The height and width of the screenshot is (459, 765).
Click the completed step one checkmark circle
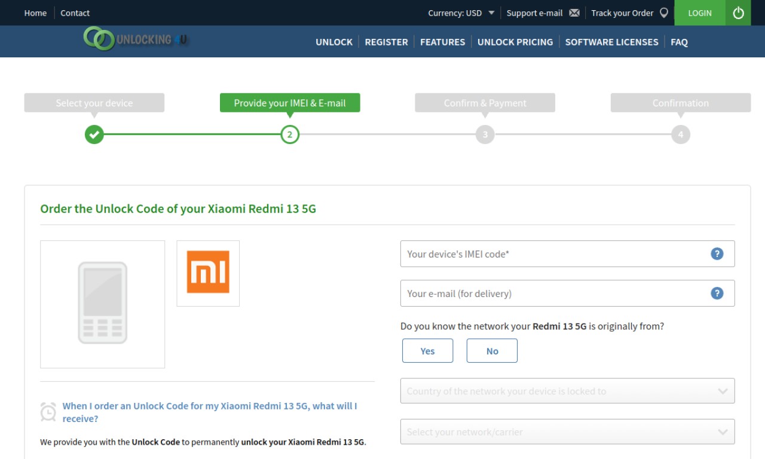(x=94, y=134)
